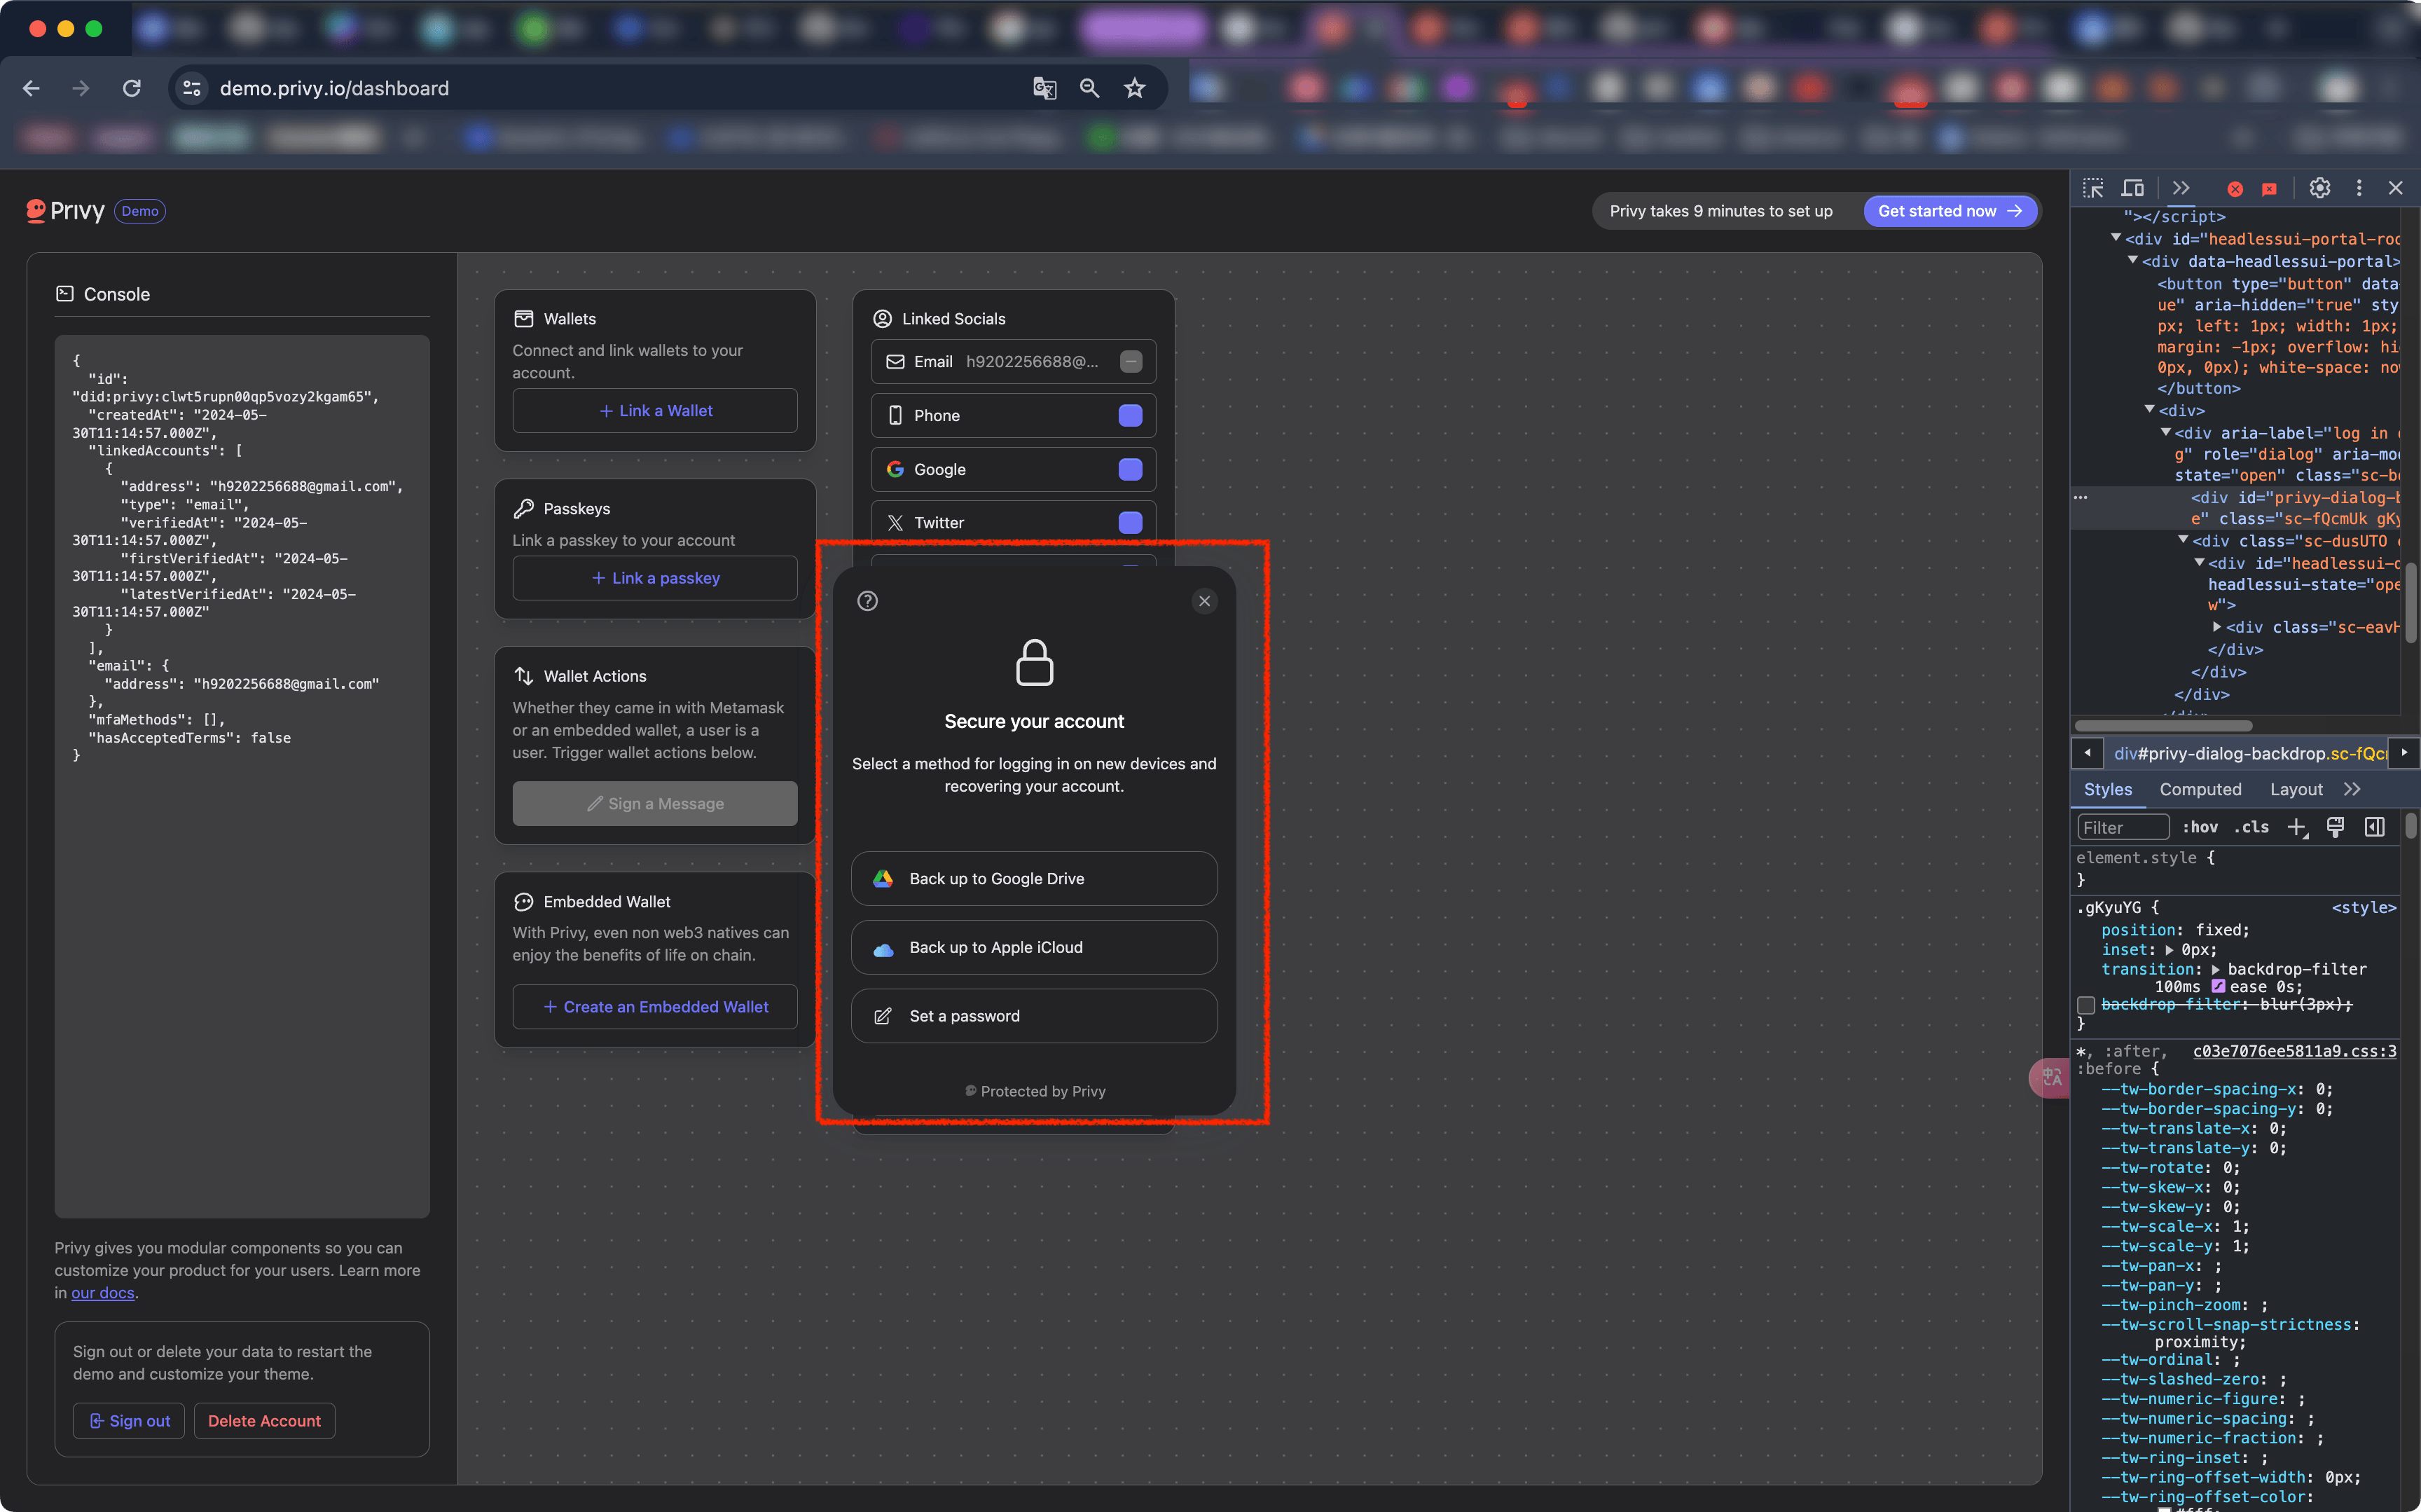Click the Sign out button

129,1421
